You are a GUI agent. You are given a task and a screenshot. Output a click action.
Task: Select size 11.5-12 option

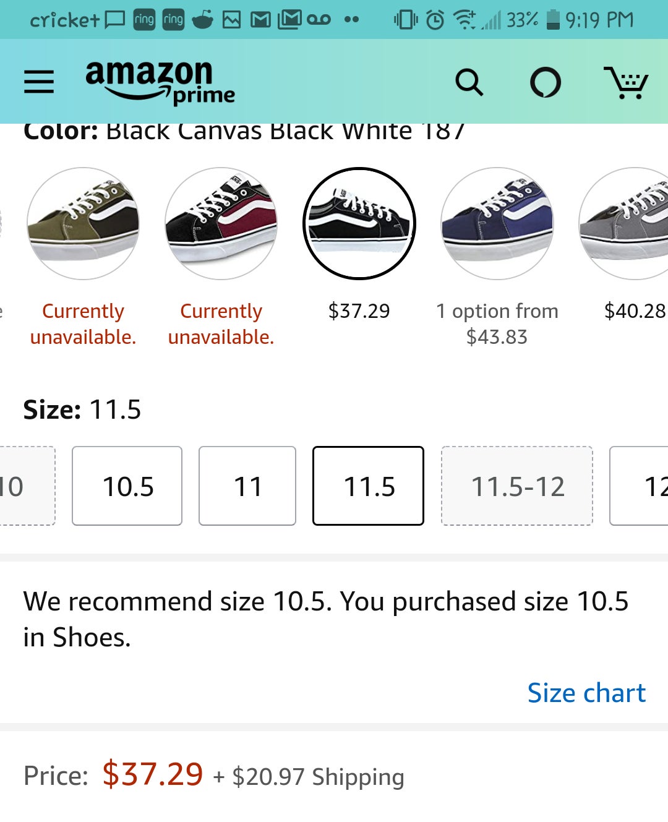517,486
